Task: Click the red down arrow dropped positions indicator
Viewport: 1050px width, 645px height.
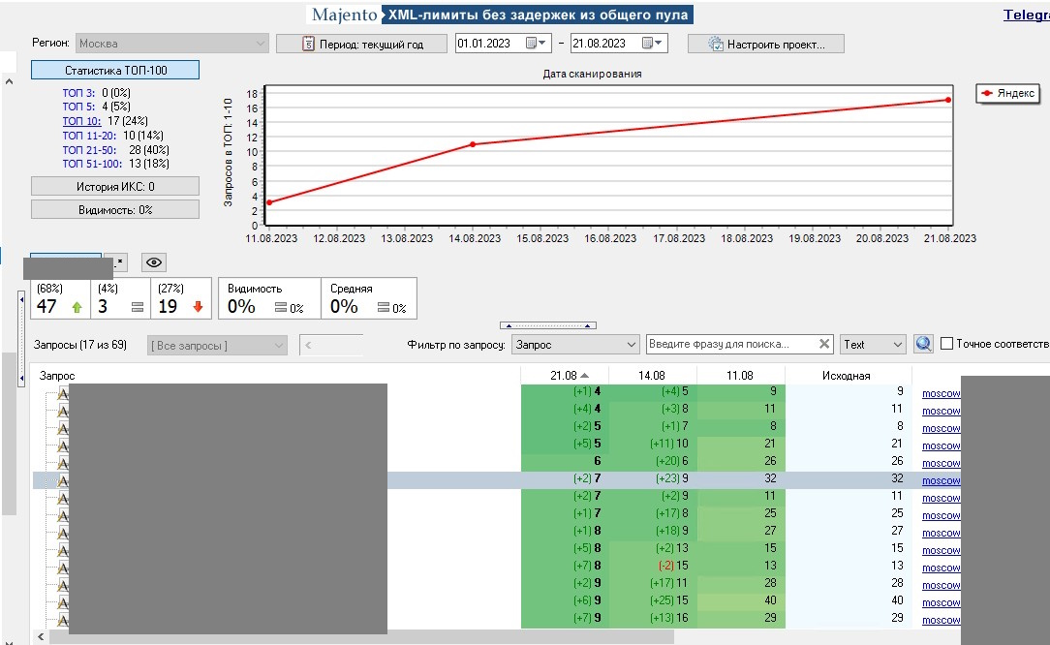Action: coord(198,307)
